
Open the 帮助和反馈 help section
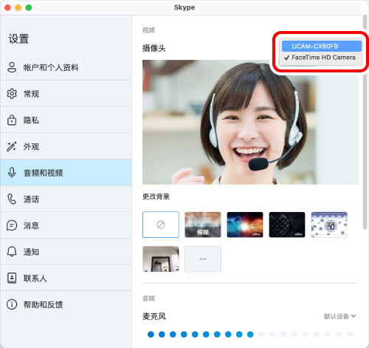coord(66,304)
